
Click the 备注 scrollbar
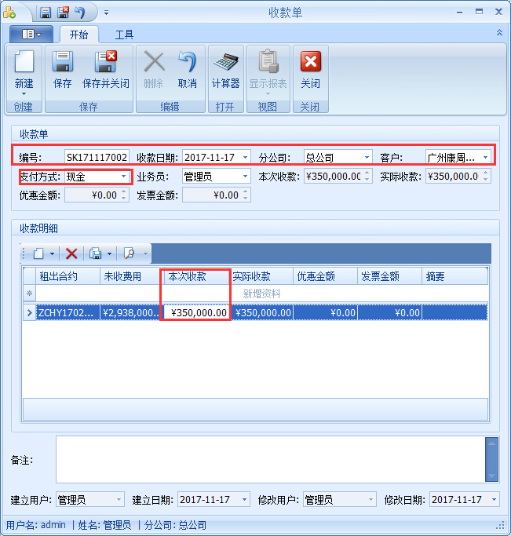[x=491, y=459]
